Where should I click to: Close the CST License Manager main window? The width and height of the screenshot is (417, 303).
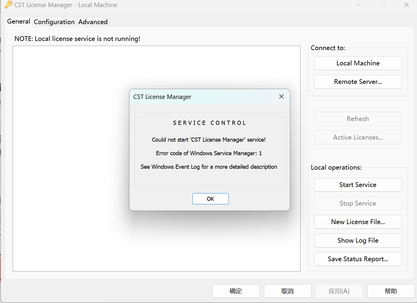[x=406, y=5]
